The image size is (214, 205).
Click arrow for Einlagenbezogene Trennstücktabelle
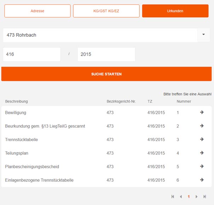pos(202,180)
